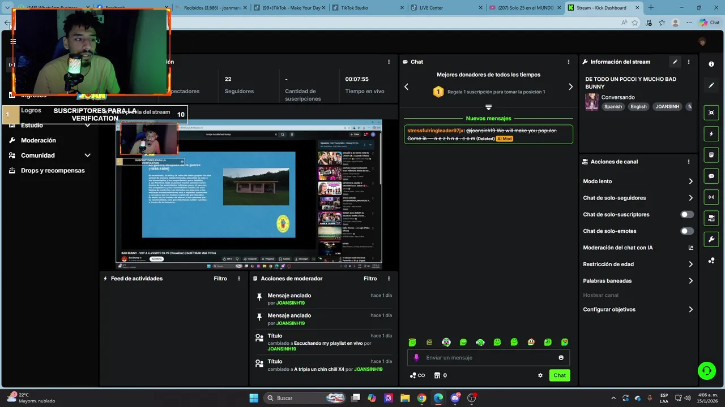Open the Windows Start menu
The width and height of the screenshot is (725, 407).
click(x=254, y=398)
